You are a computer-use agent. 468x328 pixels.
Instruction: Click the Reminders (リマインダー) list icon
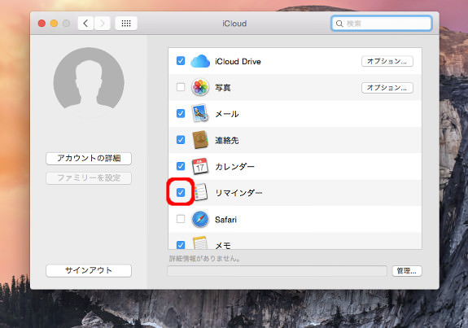201,192
